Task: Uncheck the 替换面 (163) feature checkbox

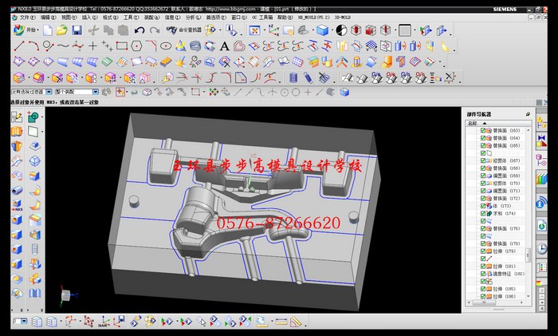Action: (x=483, y=130)
